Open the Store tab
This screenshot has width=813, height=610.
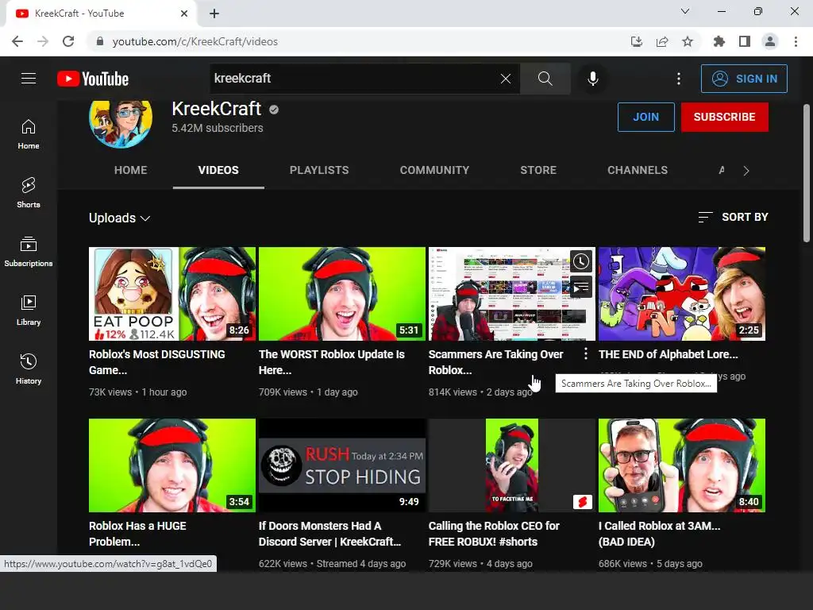click(x=538, y=170)
